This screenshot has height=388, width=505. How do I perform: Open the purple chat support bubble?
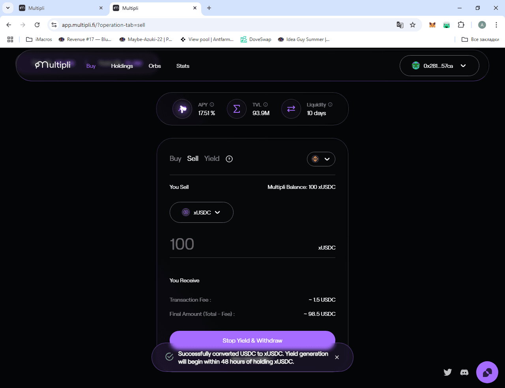(487, 372)
